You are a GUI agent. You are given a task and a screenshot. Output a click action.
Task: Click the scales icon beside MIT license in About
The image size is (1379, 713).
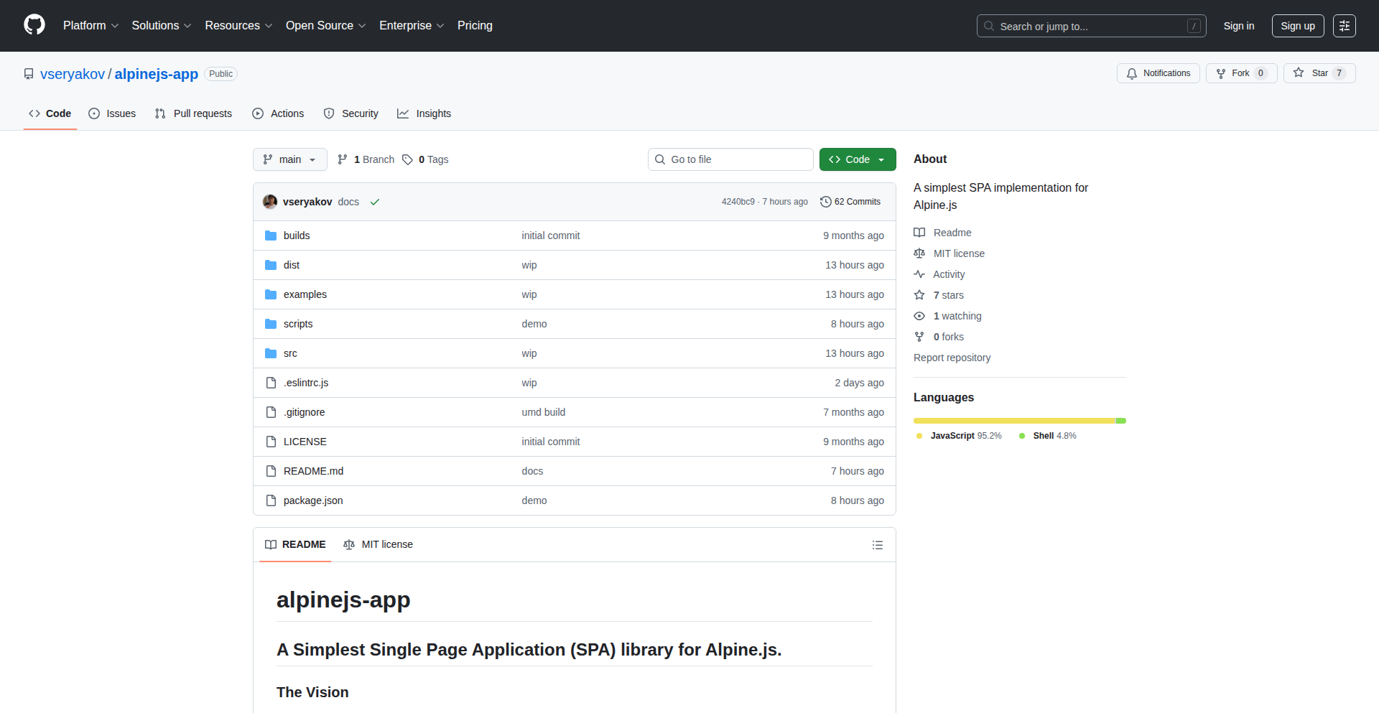919,253
